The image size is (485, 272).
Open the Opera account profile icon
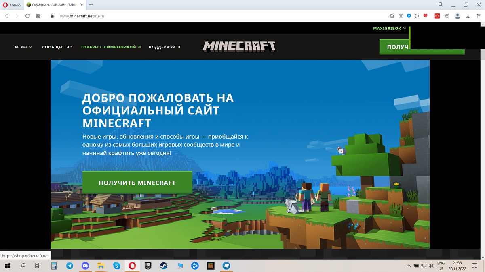[458, 16]
